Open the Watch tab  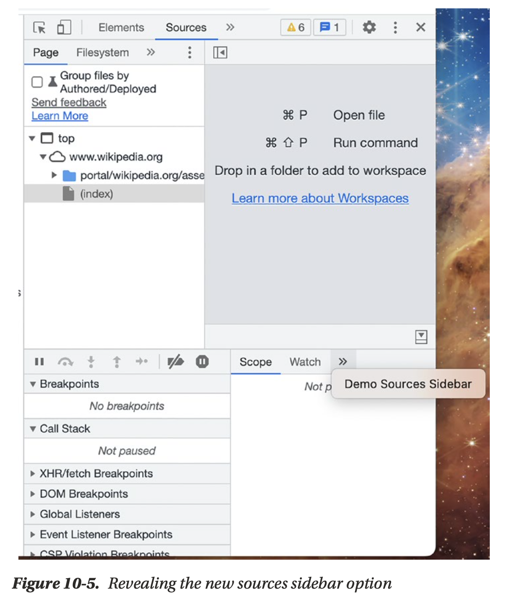(305, 362)
